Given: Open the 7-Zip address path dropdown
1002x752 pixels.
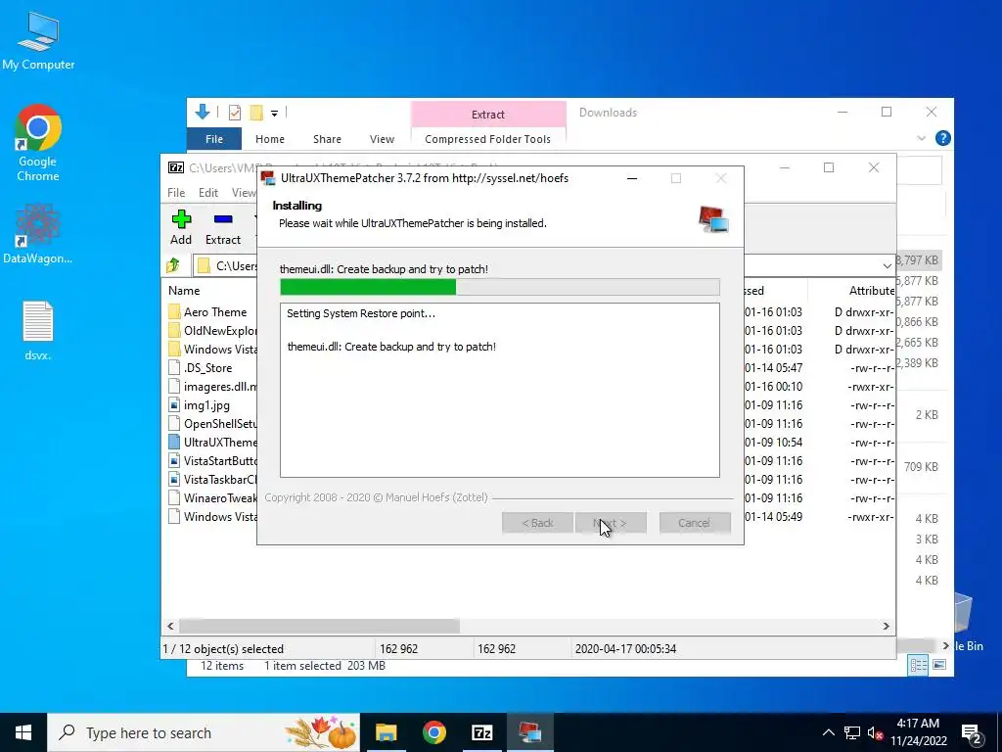Looking at the screenshot, I should point(887,265).
